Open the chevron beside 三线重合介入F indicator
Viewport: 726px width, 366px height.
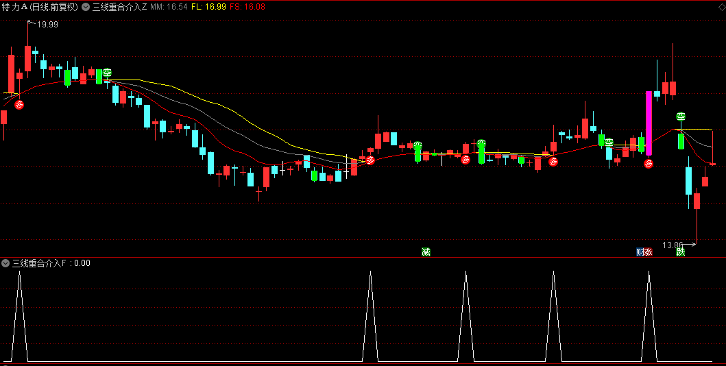(x=5, y=263)
